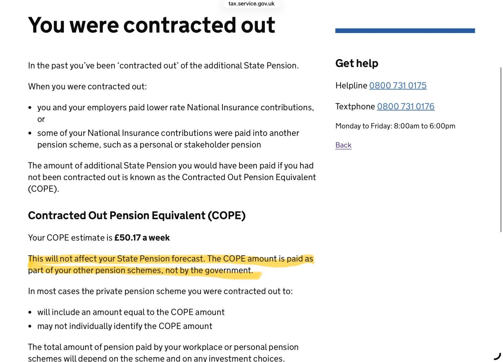Click the yellow highlighted 'This will not affect' sentence
The width and height of the screenshot is (503, 362).
point(170,265)
